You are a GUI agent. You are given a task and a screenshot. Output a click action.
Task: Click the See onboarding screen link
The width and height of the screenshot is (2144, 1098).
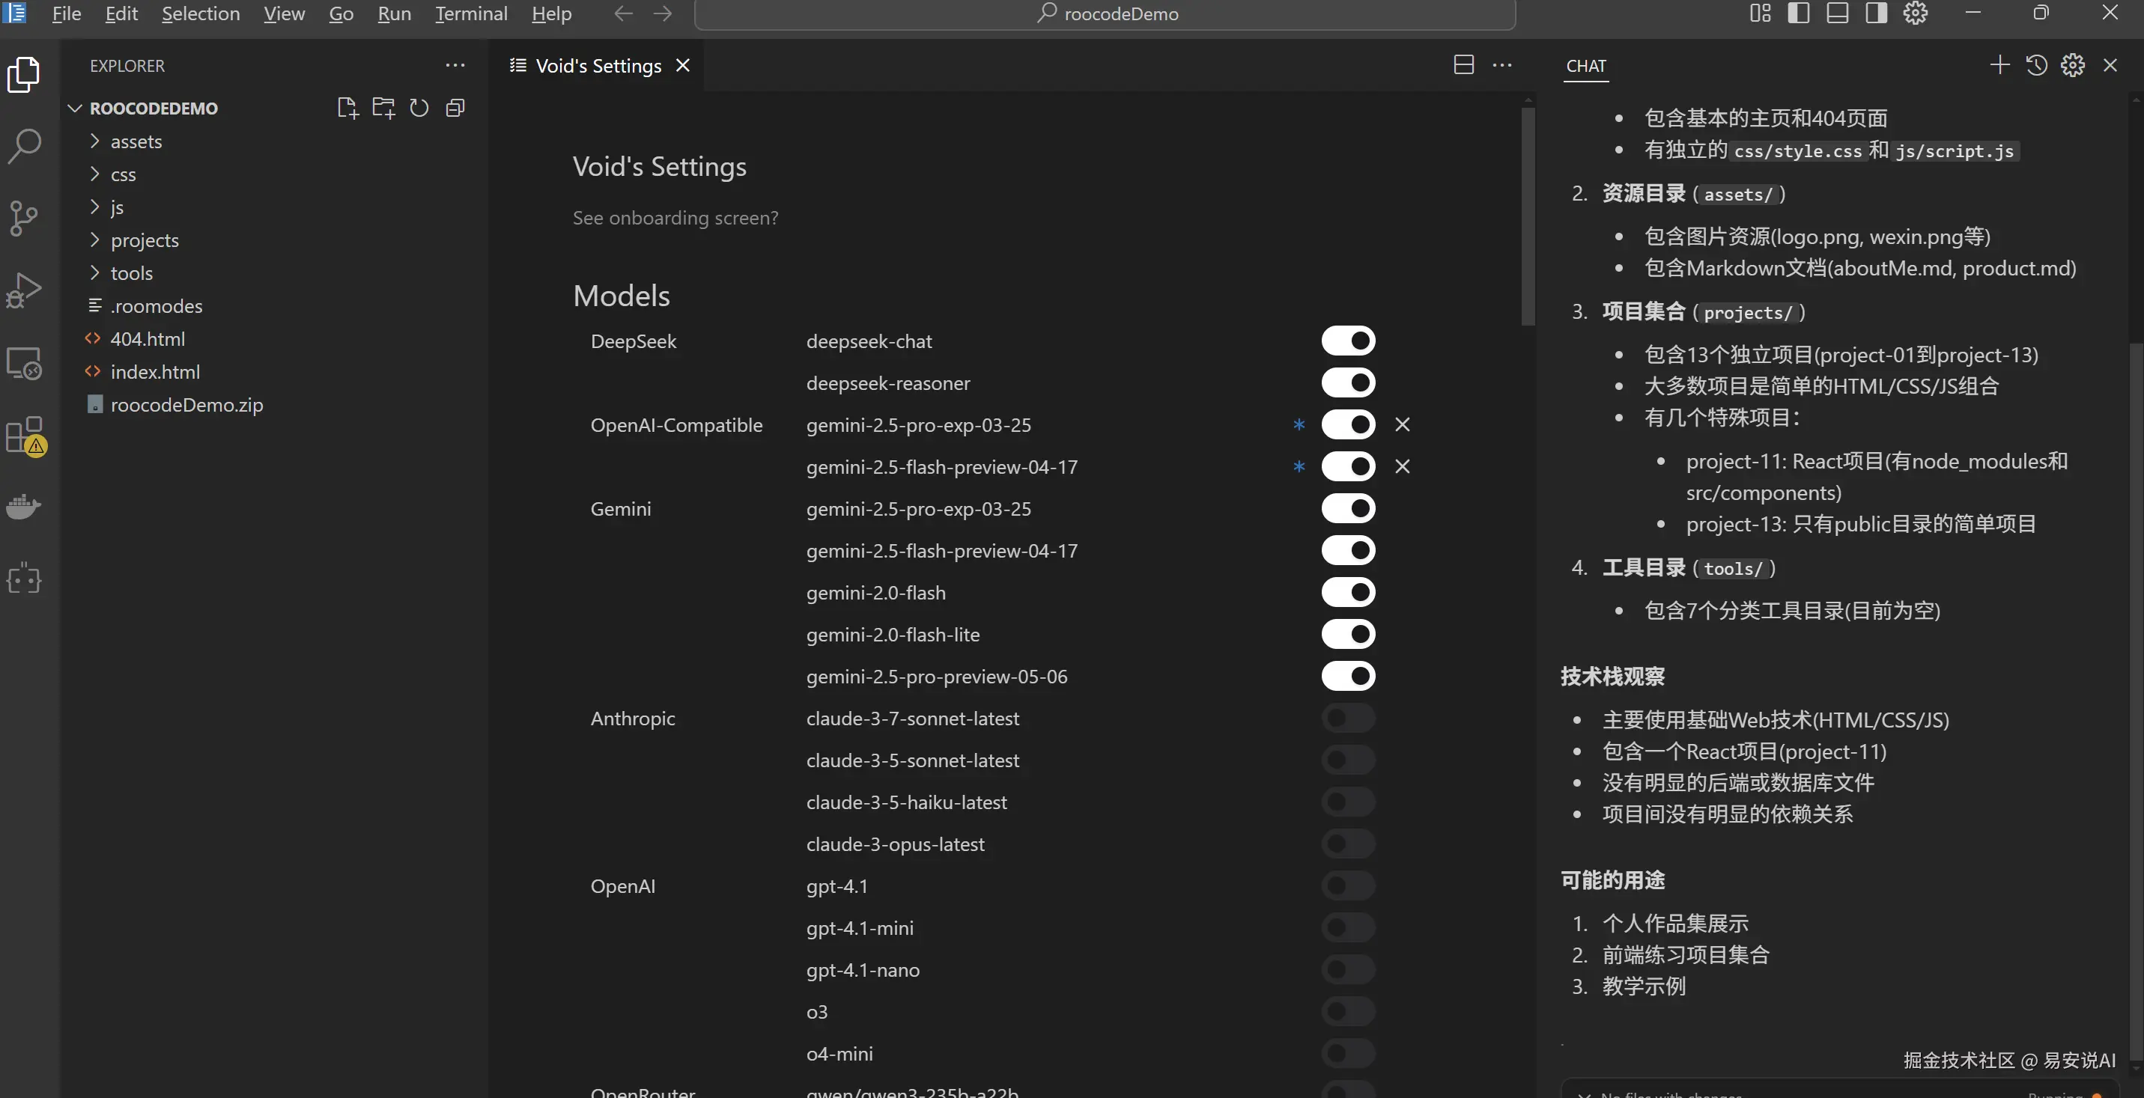click(x=675, y=218)
